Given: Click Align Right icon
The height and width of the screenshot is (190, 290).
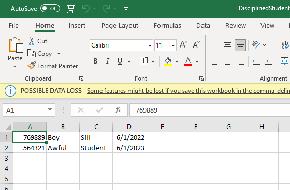Looking at the screenshot, I should click(x=240, y=61).
